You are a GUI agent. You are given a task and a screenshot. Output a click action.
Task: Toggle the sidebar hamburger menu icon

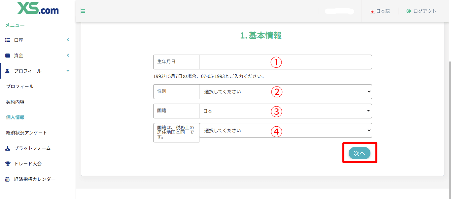click(83, 11)
